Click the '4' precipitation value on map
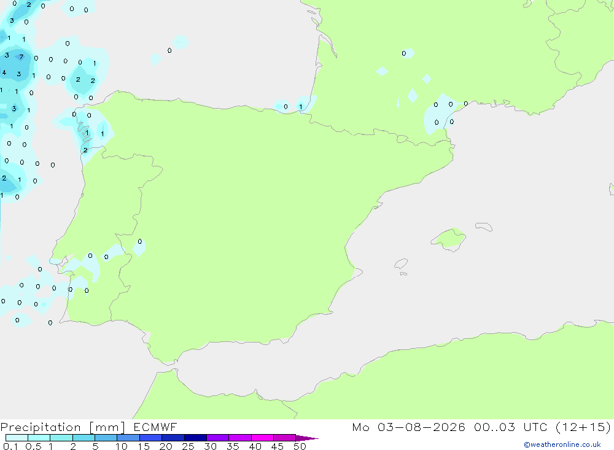Image resolution: width=614 pixels, height=450 pixels. pos(4,72)
